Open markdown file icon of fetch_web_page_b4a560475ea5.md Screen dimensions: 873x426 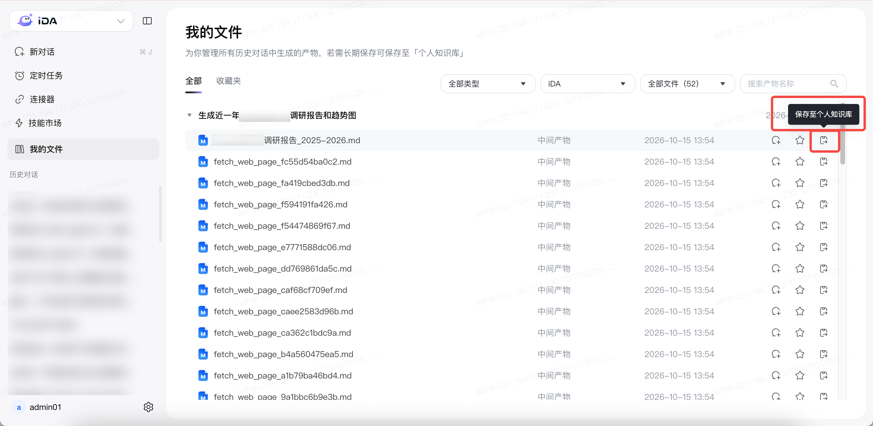pos(203,354)
